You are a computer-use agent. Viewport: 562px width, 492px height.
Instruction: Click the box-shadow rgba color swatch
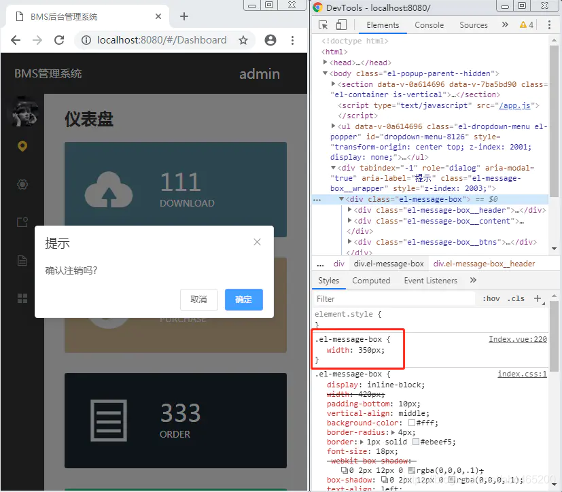(x=452, y=480)
